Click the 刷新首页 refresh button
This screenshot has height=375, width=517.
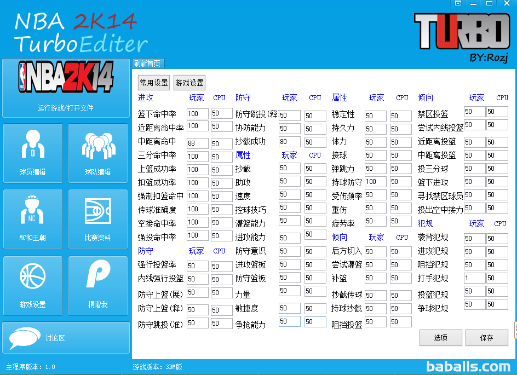coord(148,64)
